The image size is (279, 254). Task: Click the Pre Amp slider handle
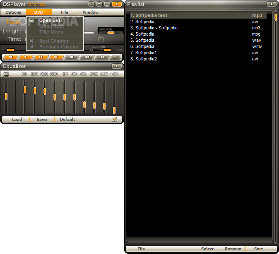click(x=6, y=96)
